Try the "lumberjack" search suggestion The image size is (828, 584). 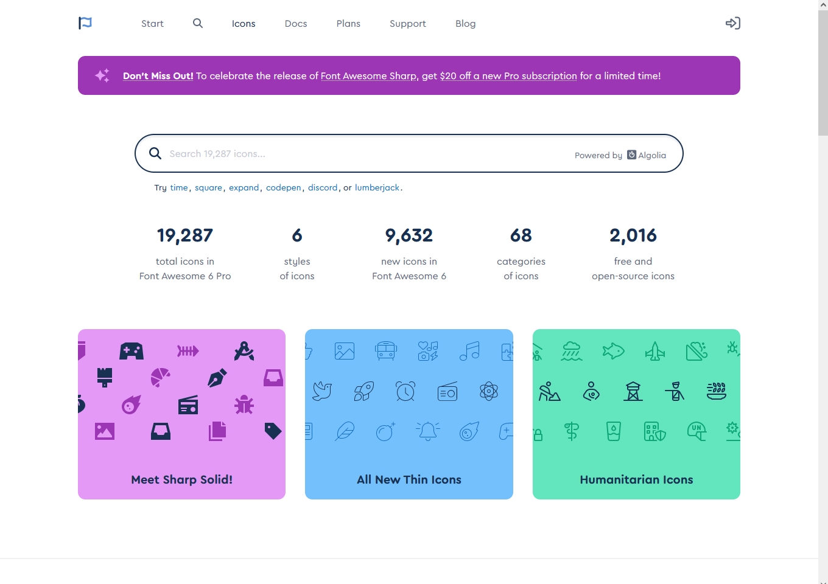[377, 187]
